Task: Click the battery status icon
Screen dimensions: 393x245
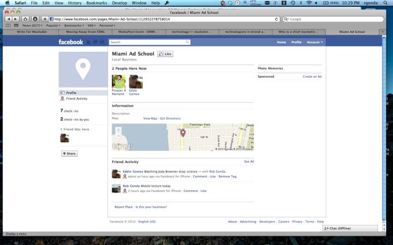Action: coord(326,3)
